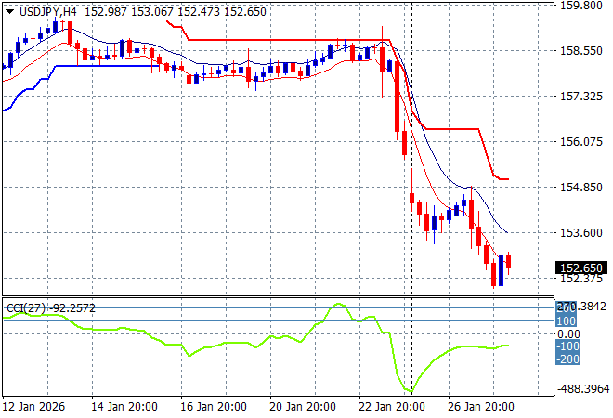Select the 270.3842 CCI maximum label
Viewport: 613px width, 418px height.
[x=581, y=307]
